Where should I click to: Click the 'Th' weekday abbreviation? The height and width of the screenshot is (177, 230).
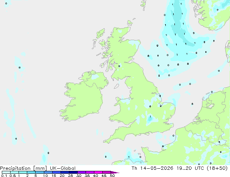pos(134,168)
